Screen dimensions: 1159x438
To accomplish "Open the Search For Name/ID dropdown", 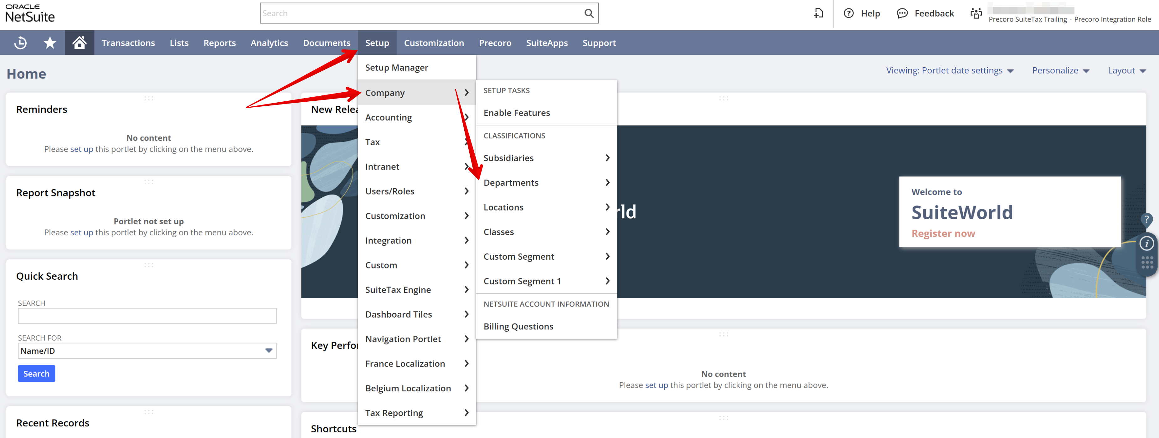I will click(147, 351).
